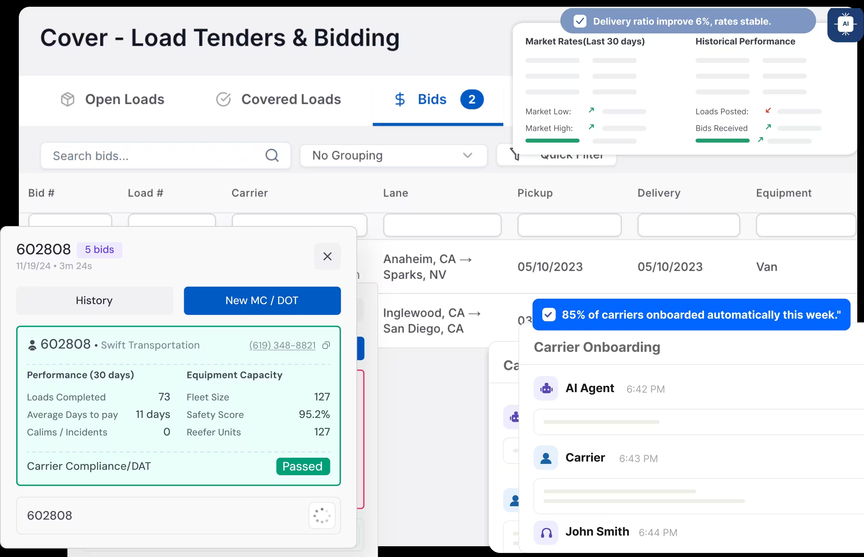
Task: Click the Load # column header
Action: pyautogui.click(x=145, y=193)
